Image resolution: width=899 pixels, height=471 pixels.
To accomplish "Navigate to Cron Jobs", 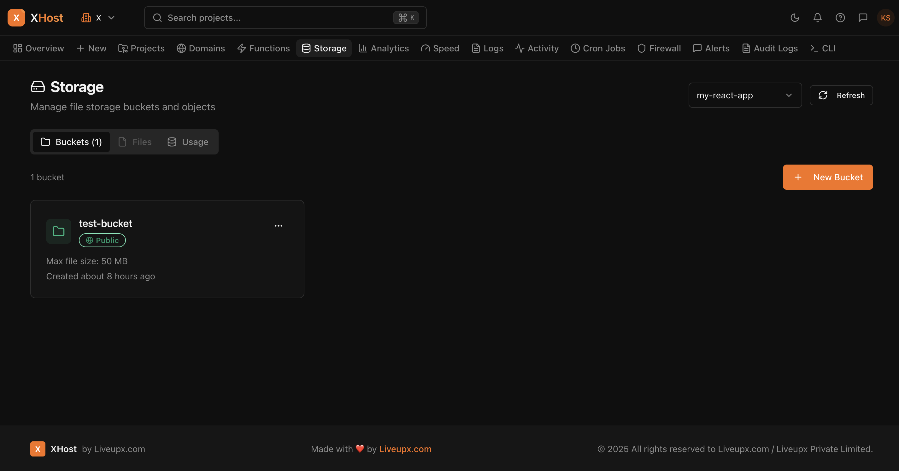I will pyautogui.click(x=597, y=48).
